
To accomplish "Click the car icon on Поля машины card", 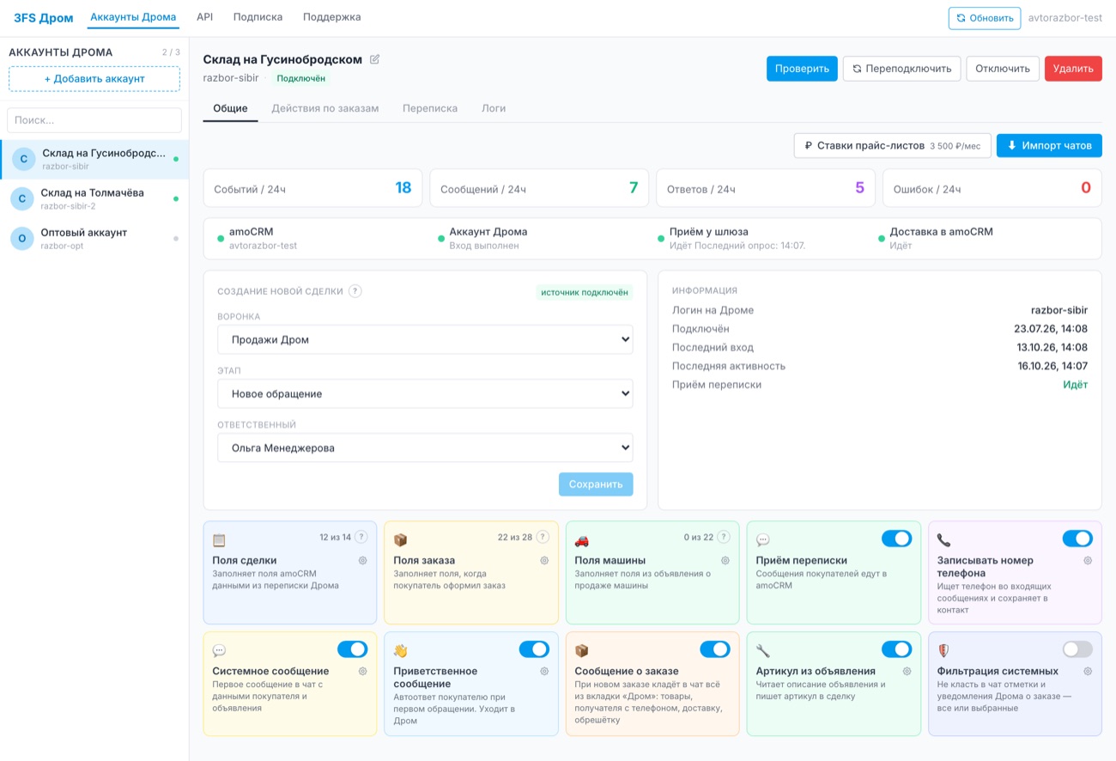I will 582,540.
